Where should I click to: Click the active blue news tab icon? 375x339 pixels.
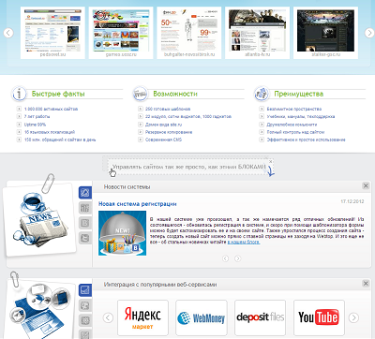(x=85, y=193)
